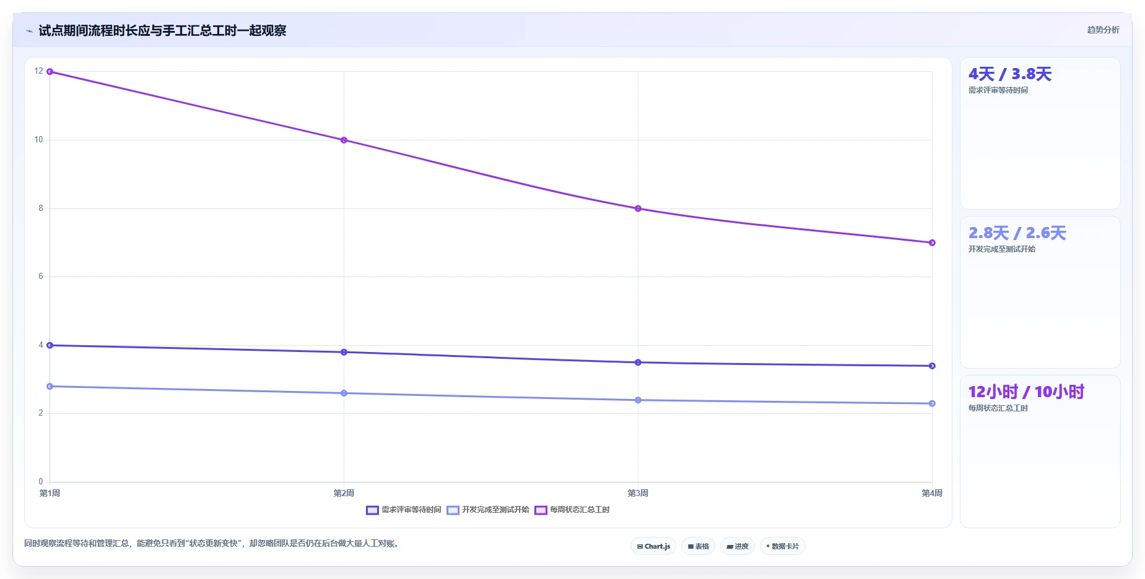Click the footnote starting 同时观察流程等待
Screen dimensions: 1145x579
click(212, 544)
